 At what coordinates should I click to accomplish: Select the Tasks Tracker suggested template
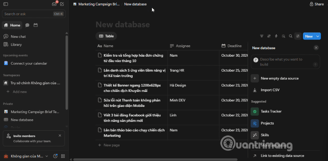coord(285,111)
